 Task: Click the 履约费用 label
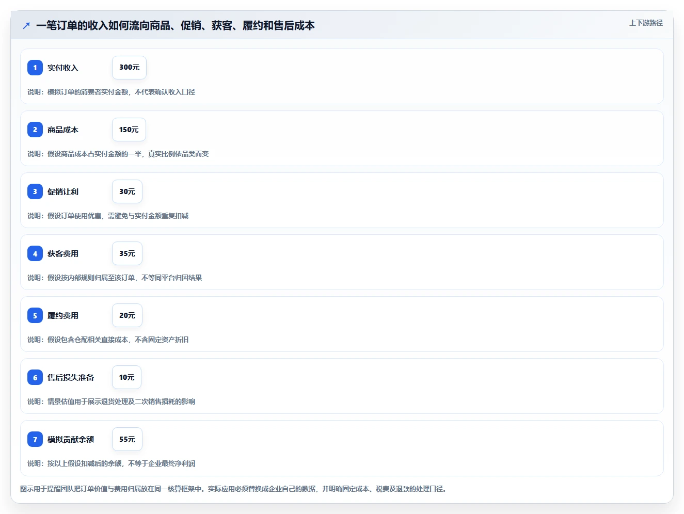coord(63,315)
